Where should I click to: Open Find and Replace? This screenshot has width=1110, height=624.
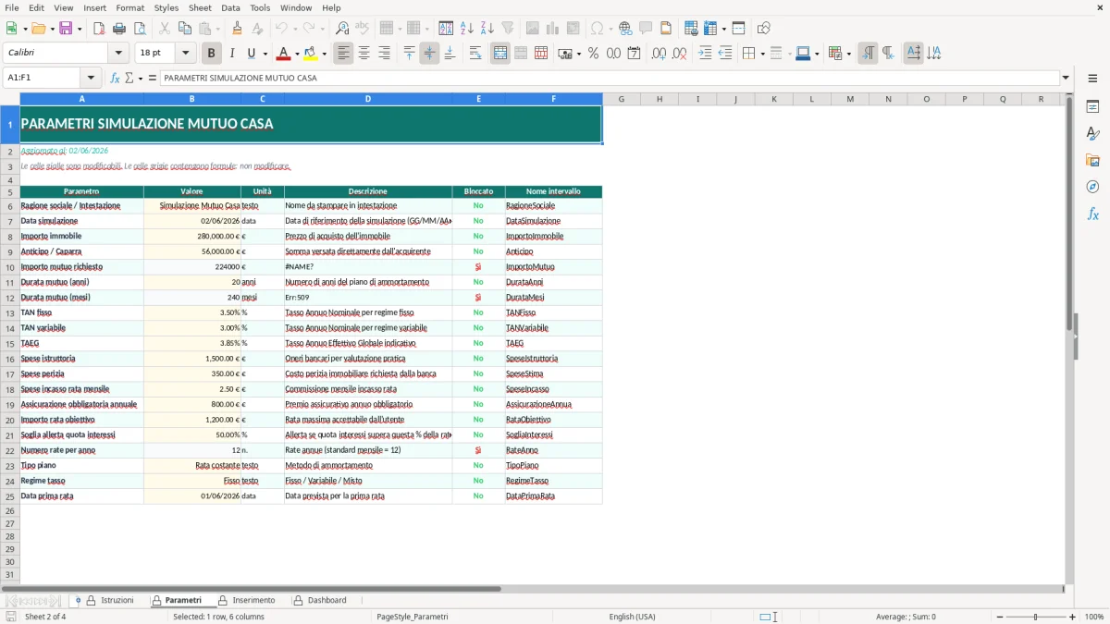342,29
